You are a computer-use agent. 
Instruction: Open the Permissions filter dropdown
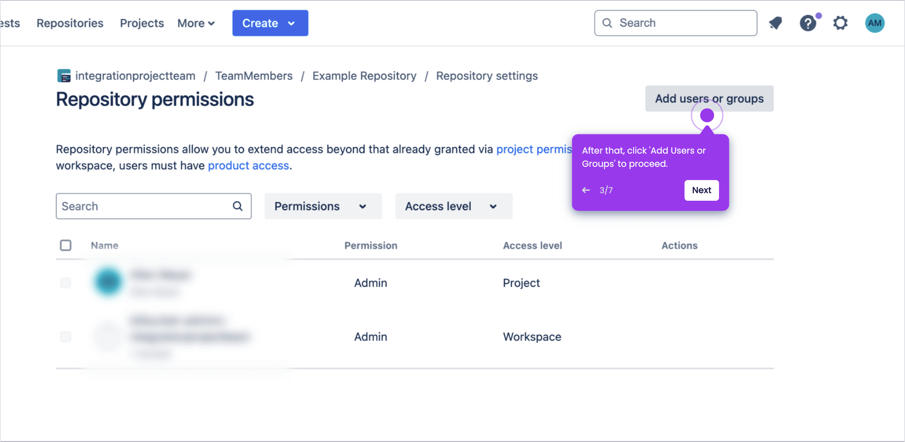(x=323, y=206)
